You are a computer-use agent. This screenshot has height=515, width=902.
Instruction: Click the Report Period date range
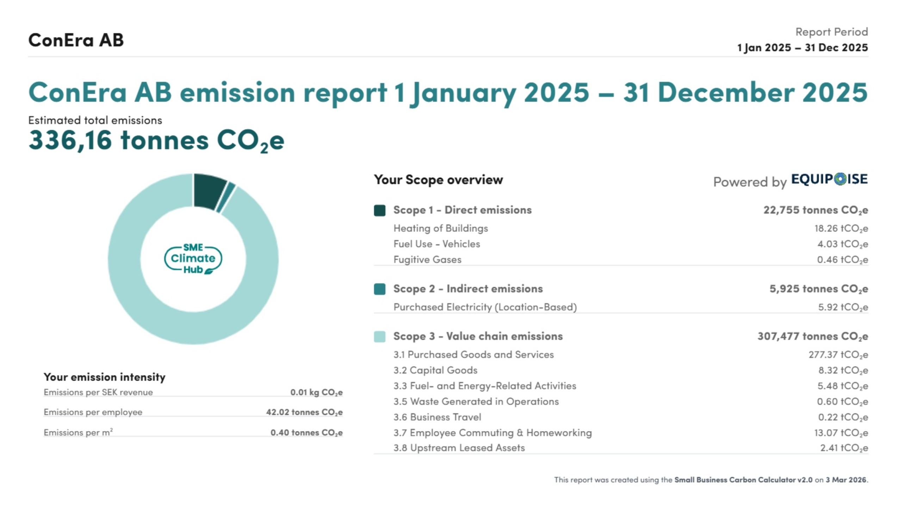tap(802, 48)
